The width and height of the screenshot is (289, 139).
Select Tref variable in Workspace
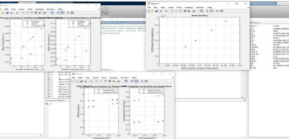[x=254, y=68]
